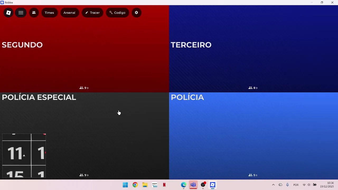
Task: Open the players list icon
Action: click(34, 13)
